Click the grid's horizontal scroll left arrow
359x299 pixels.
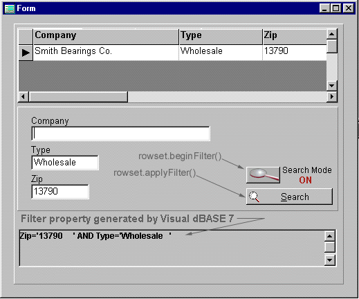(x=24, y=96)
